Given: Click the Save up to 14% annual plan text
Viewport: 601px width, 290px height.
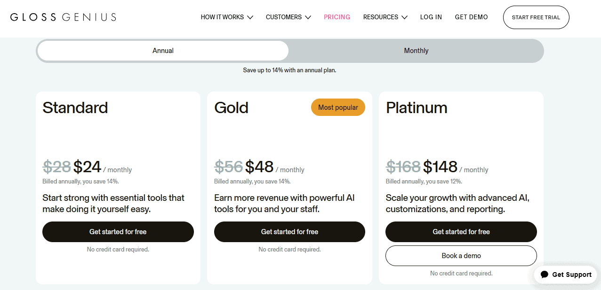Looking at the screenshot, I should [x=289, y=70].
